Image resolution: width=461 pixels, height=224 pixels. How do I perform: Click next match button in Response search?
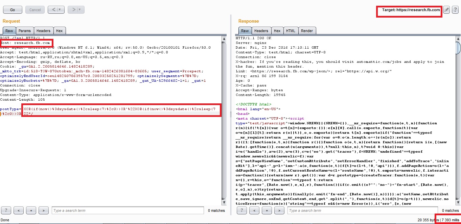(279, 210)
